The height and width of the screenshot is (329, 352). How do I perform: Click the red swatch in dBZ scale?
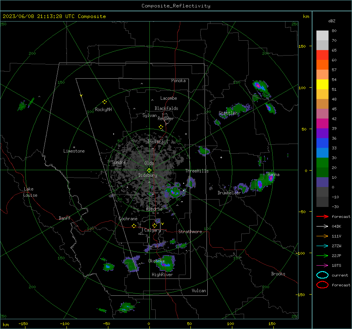322,55
